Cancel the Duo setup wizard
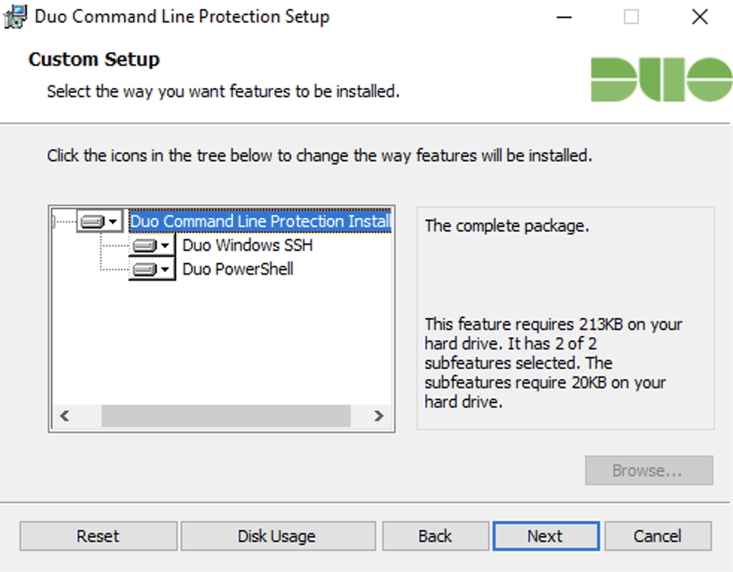Viewport: 733px width, 572px height. pyautogui.click(x=658, y=535)
